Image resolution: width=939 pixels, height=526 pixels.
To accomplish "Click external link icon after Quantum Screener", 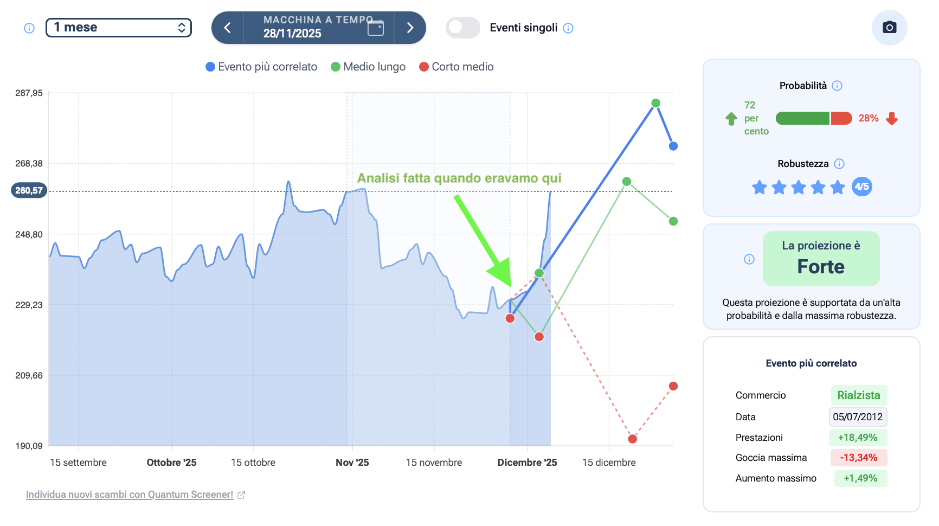I will (241, 495).
